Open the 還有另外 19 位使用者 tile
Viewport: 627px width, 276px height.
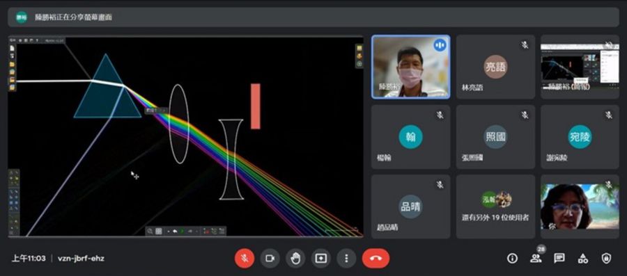tap(495, 206)
